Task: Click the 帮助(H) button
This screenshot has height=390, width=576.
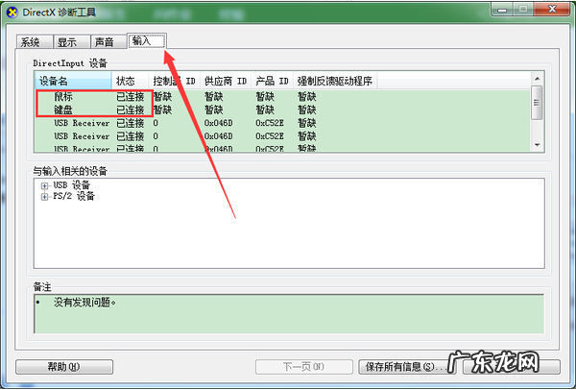Action: pos(64,367)
